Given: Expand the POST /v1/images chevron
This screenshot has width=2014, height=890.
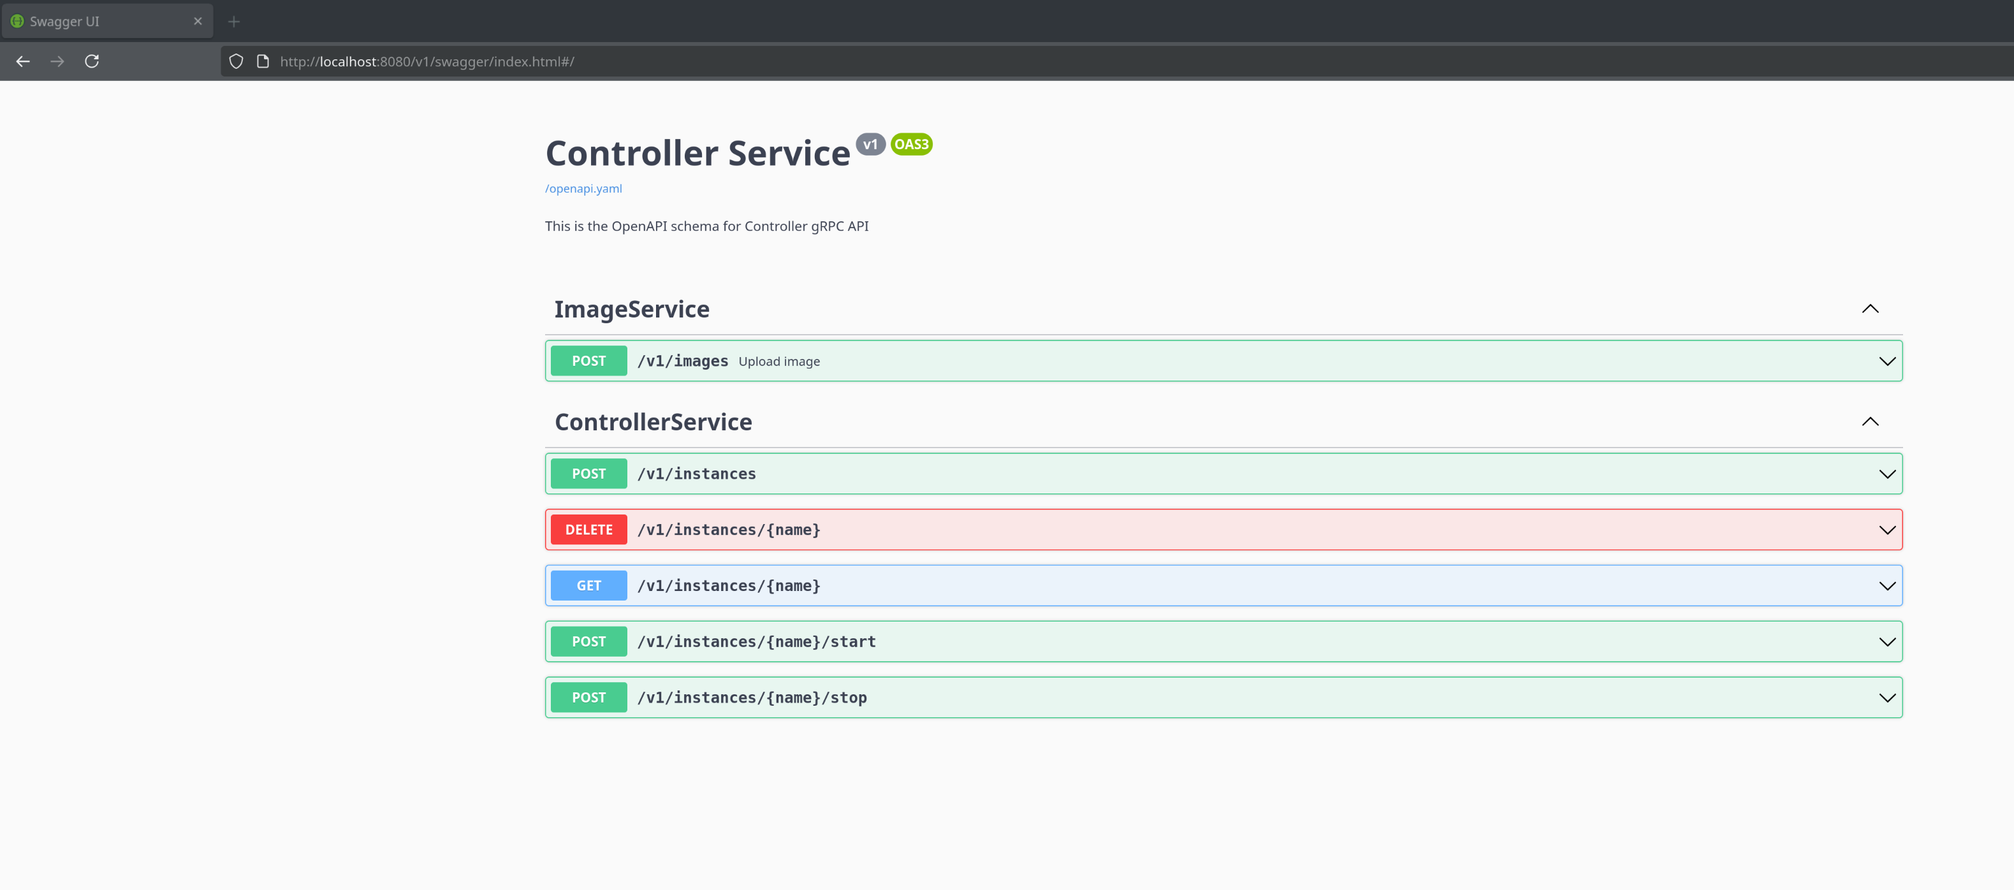Looking at the screenshot, I should tap(1887, 361).
